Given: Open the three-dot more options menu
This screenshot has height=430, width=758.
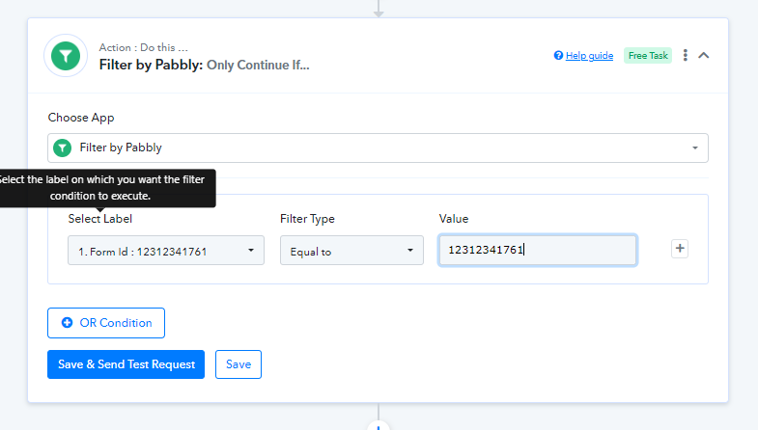Looking at the screenshot, I should pyautogui.click(x=685, y=56).
